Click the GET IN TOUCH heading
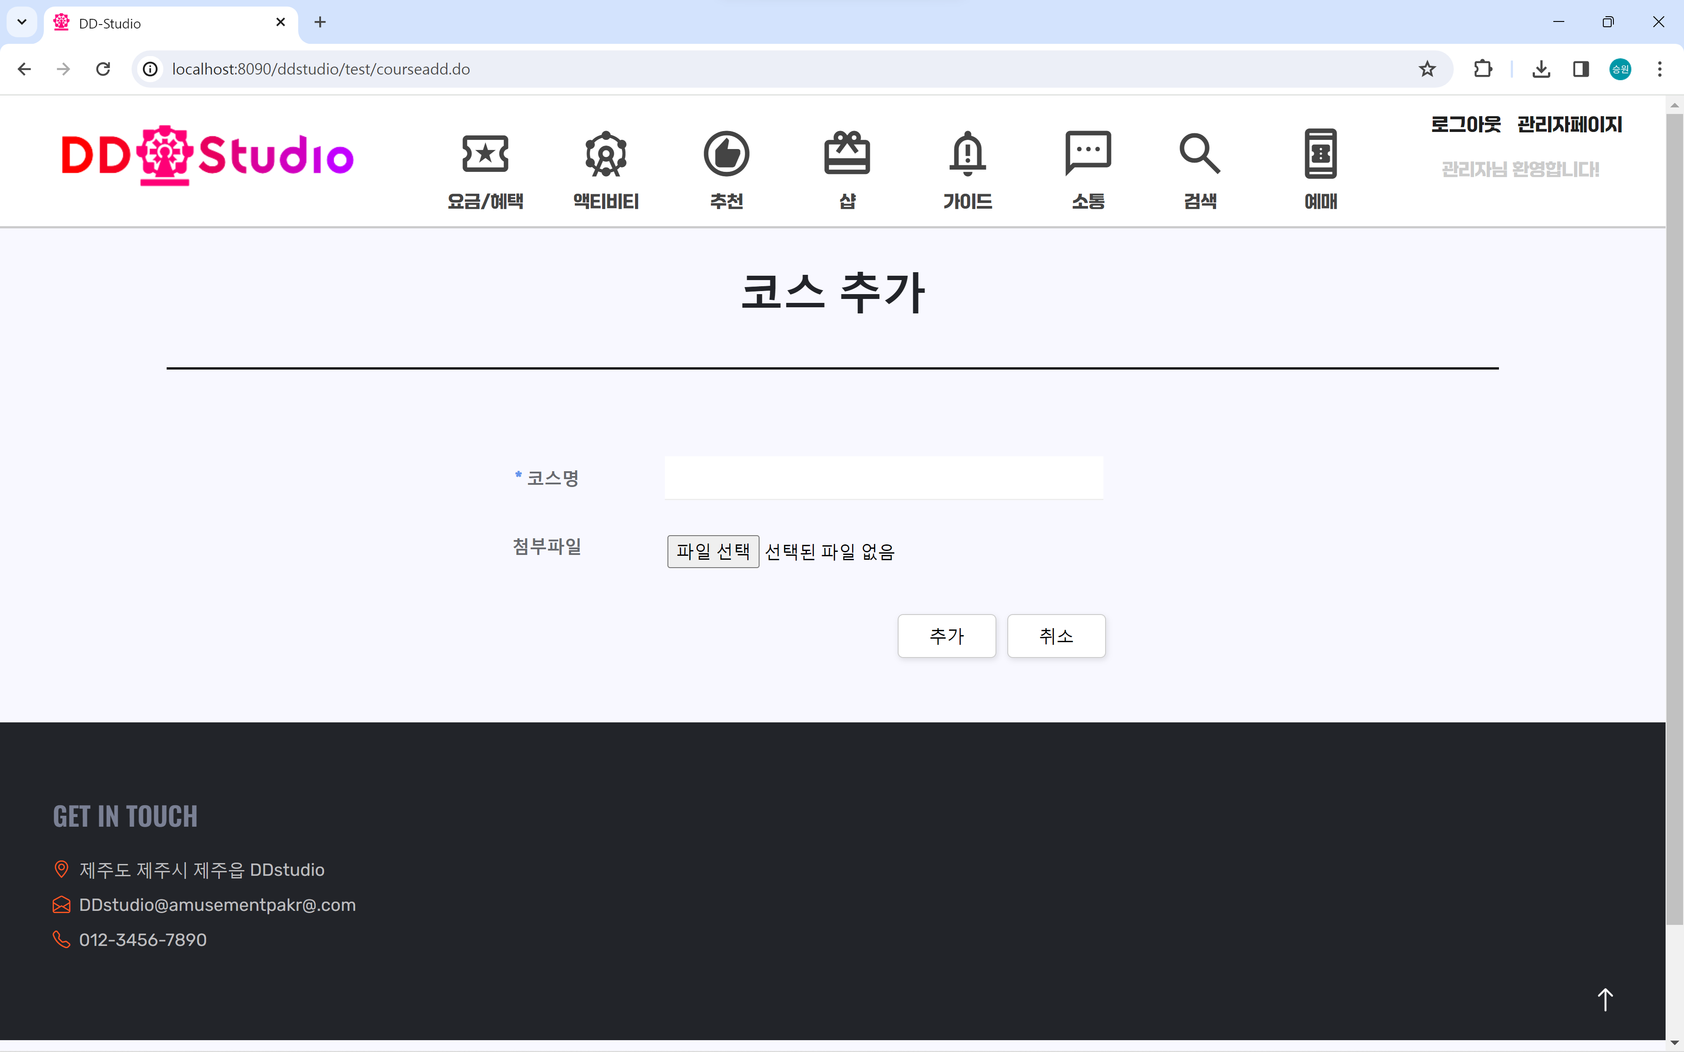 125,816
